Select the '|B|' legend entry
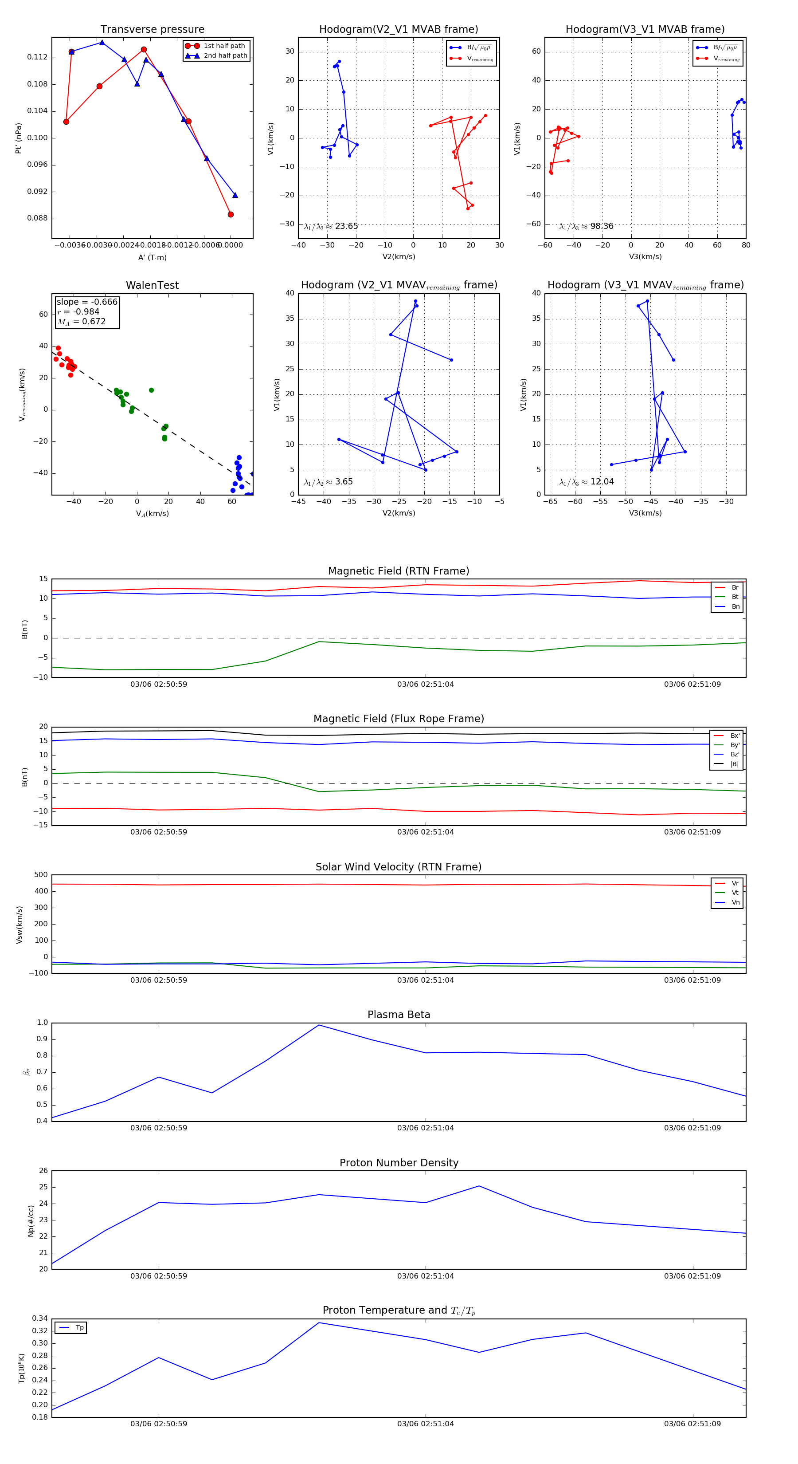The width and height of the screenshot is (798, 1464). coord(727,764)
